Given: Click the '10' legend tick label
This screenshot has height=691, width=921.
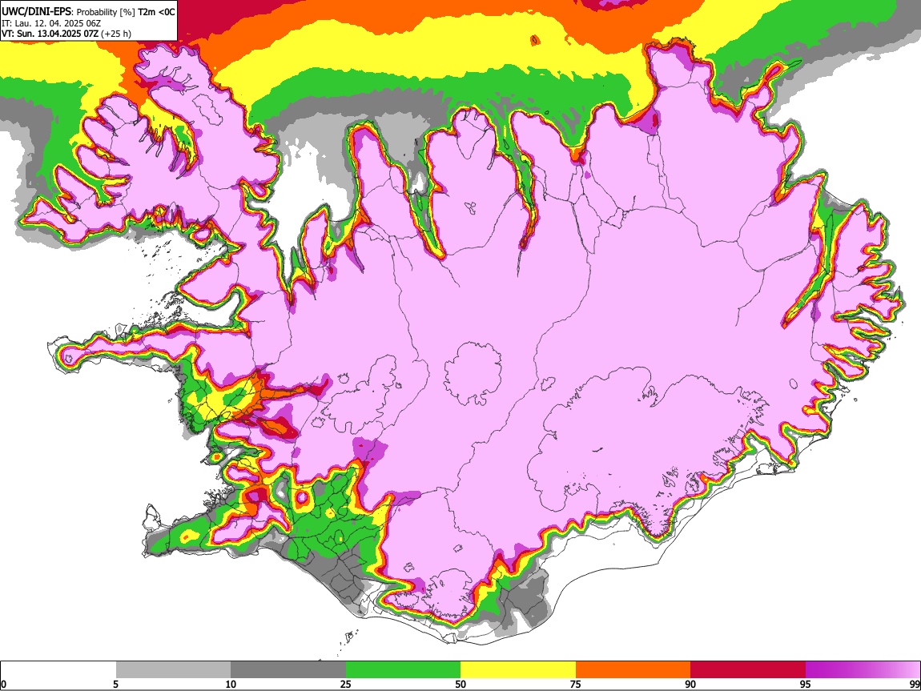Looking at the screenshot, I should click(231, 684).
